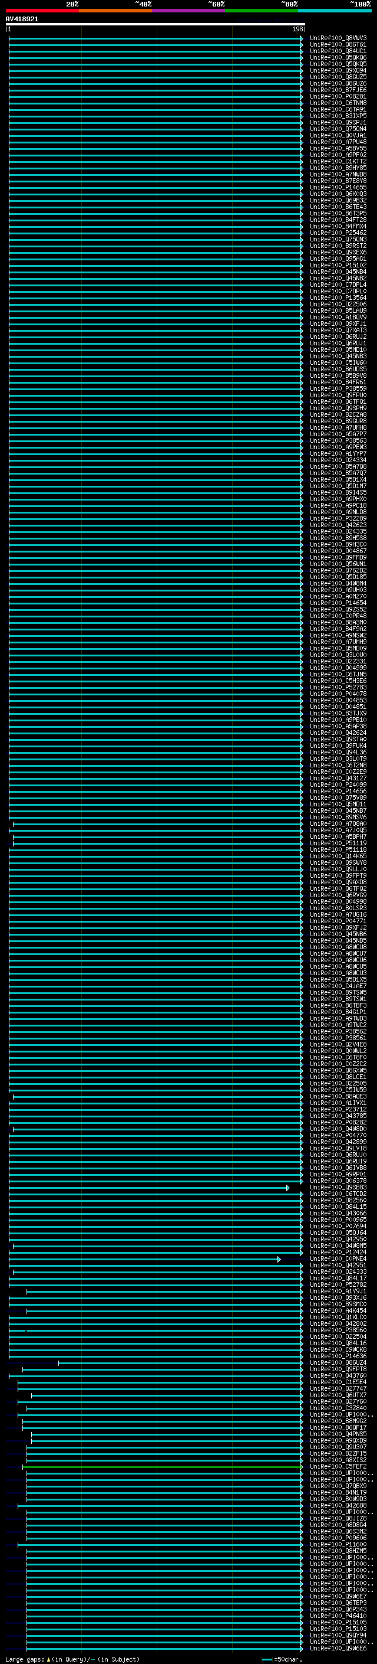The height and width of the screenshot is (1664, 377).
Task: Select the UniRef100_P14636 label
Action: pos(338,1356)
